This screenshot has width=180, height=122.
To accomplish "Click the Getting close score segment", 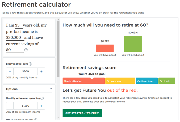I will [x=147, y=81].
